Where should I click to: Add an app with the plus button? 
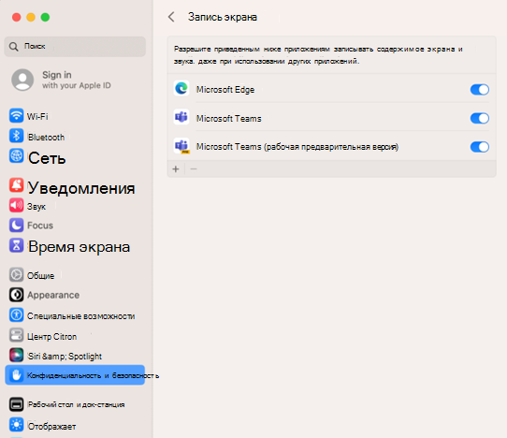click(176, 168)
